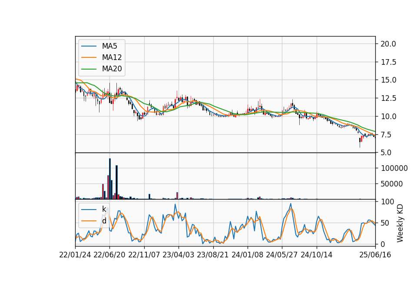Click the 15.0 price axis label
417x300 pixels.
[x=388, y=80]
